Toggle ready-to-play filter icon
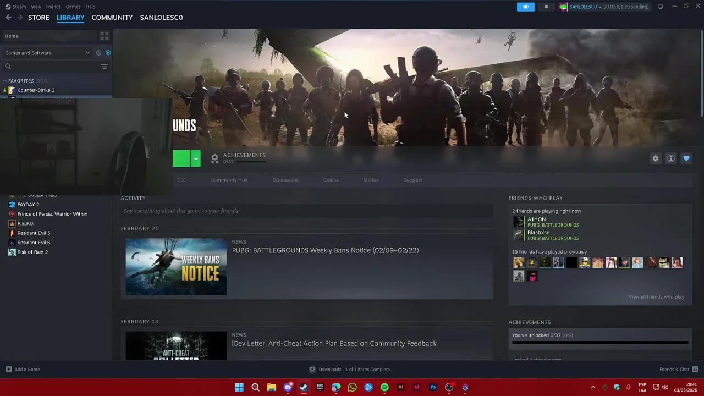Screen dimensions: 704x396 coord(108,53)
